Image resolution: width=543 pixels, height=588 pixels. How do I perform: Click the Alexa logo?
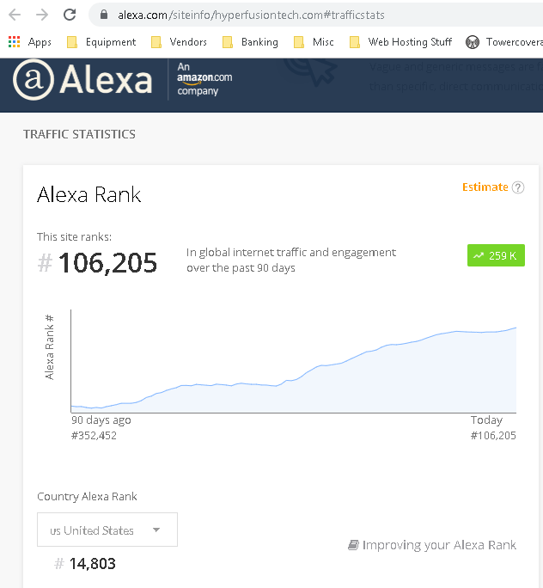click(82, 79)
